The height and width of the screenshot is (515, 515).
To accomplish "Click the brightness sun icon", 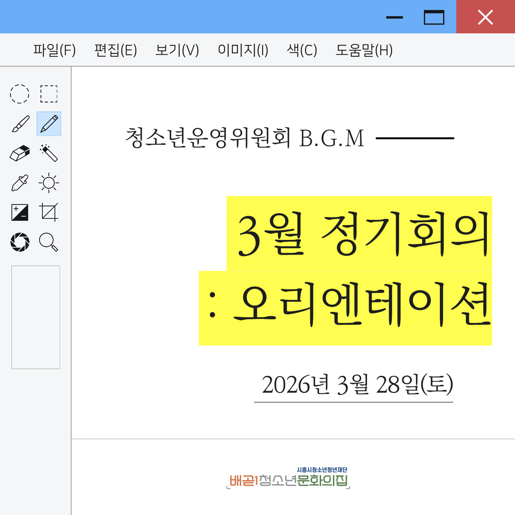I will 49,183.
